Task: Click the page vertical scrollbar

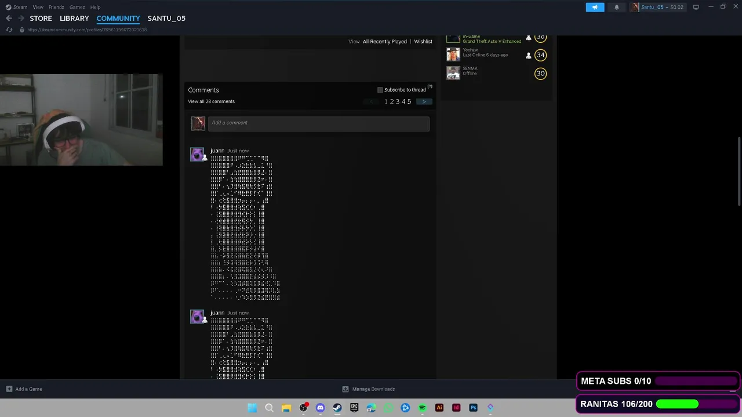Action: click(x=739, y=171)
